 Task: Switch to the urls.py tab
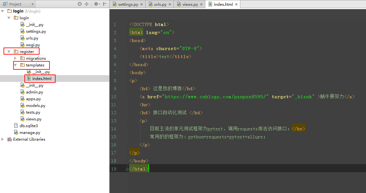(160, 4)
